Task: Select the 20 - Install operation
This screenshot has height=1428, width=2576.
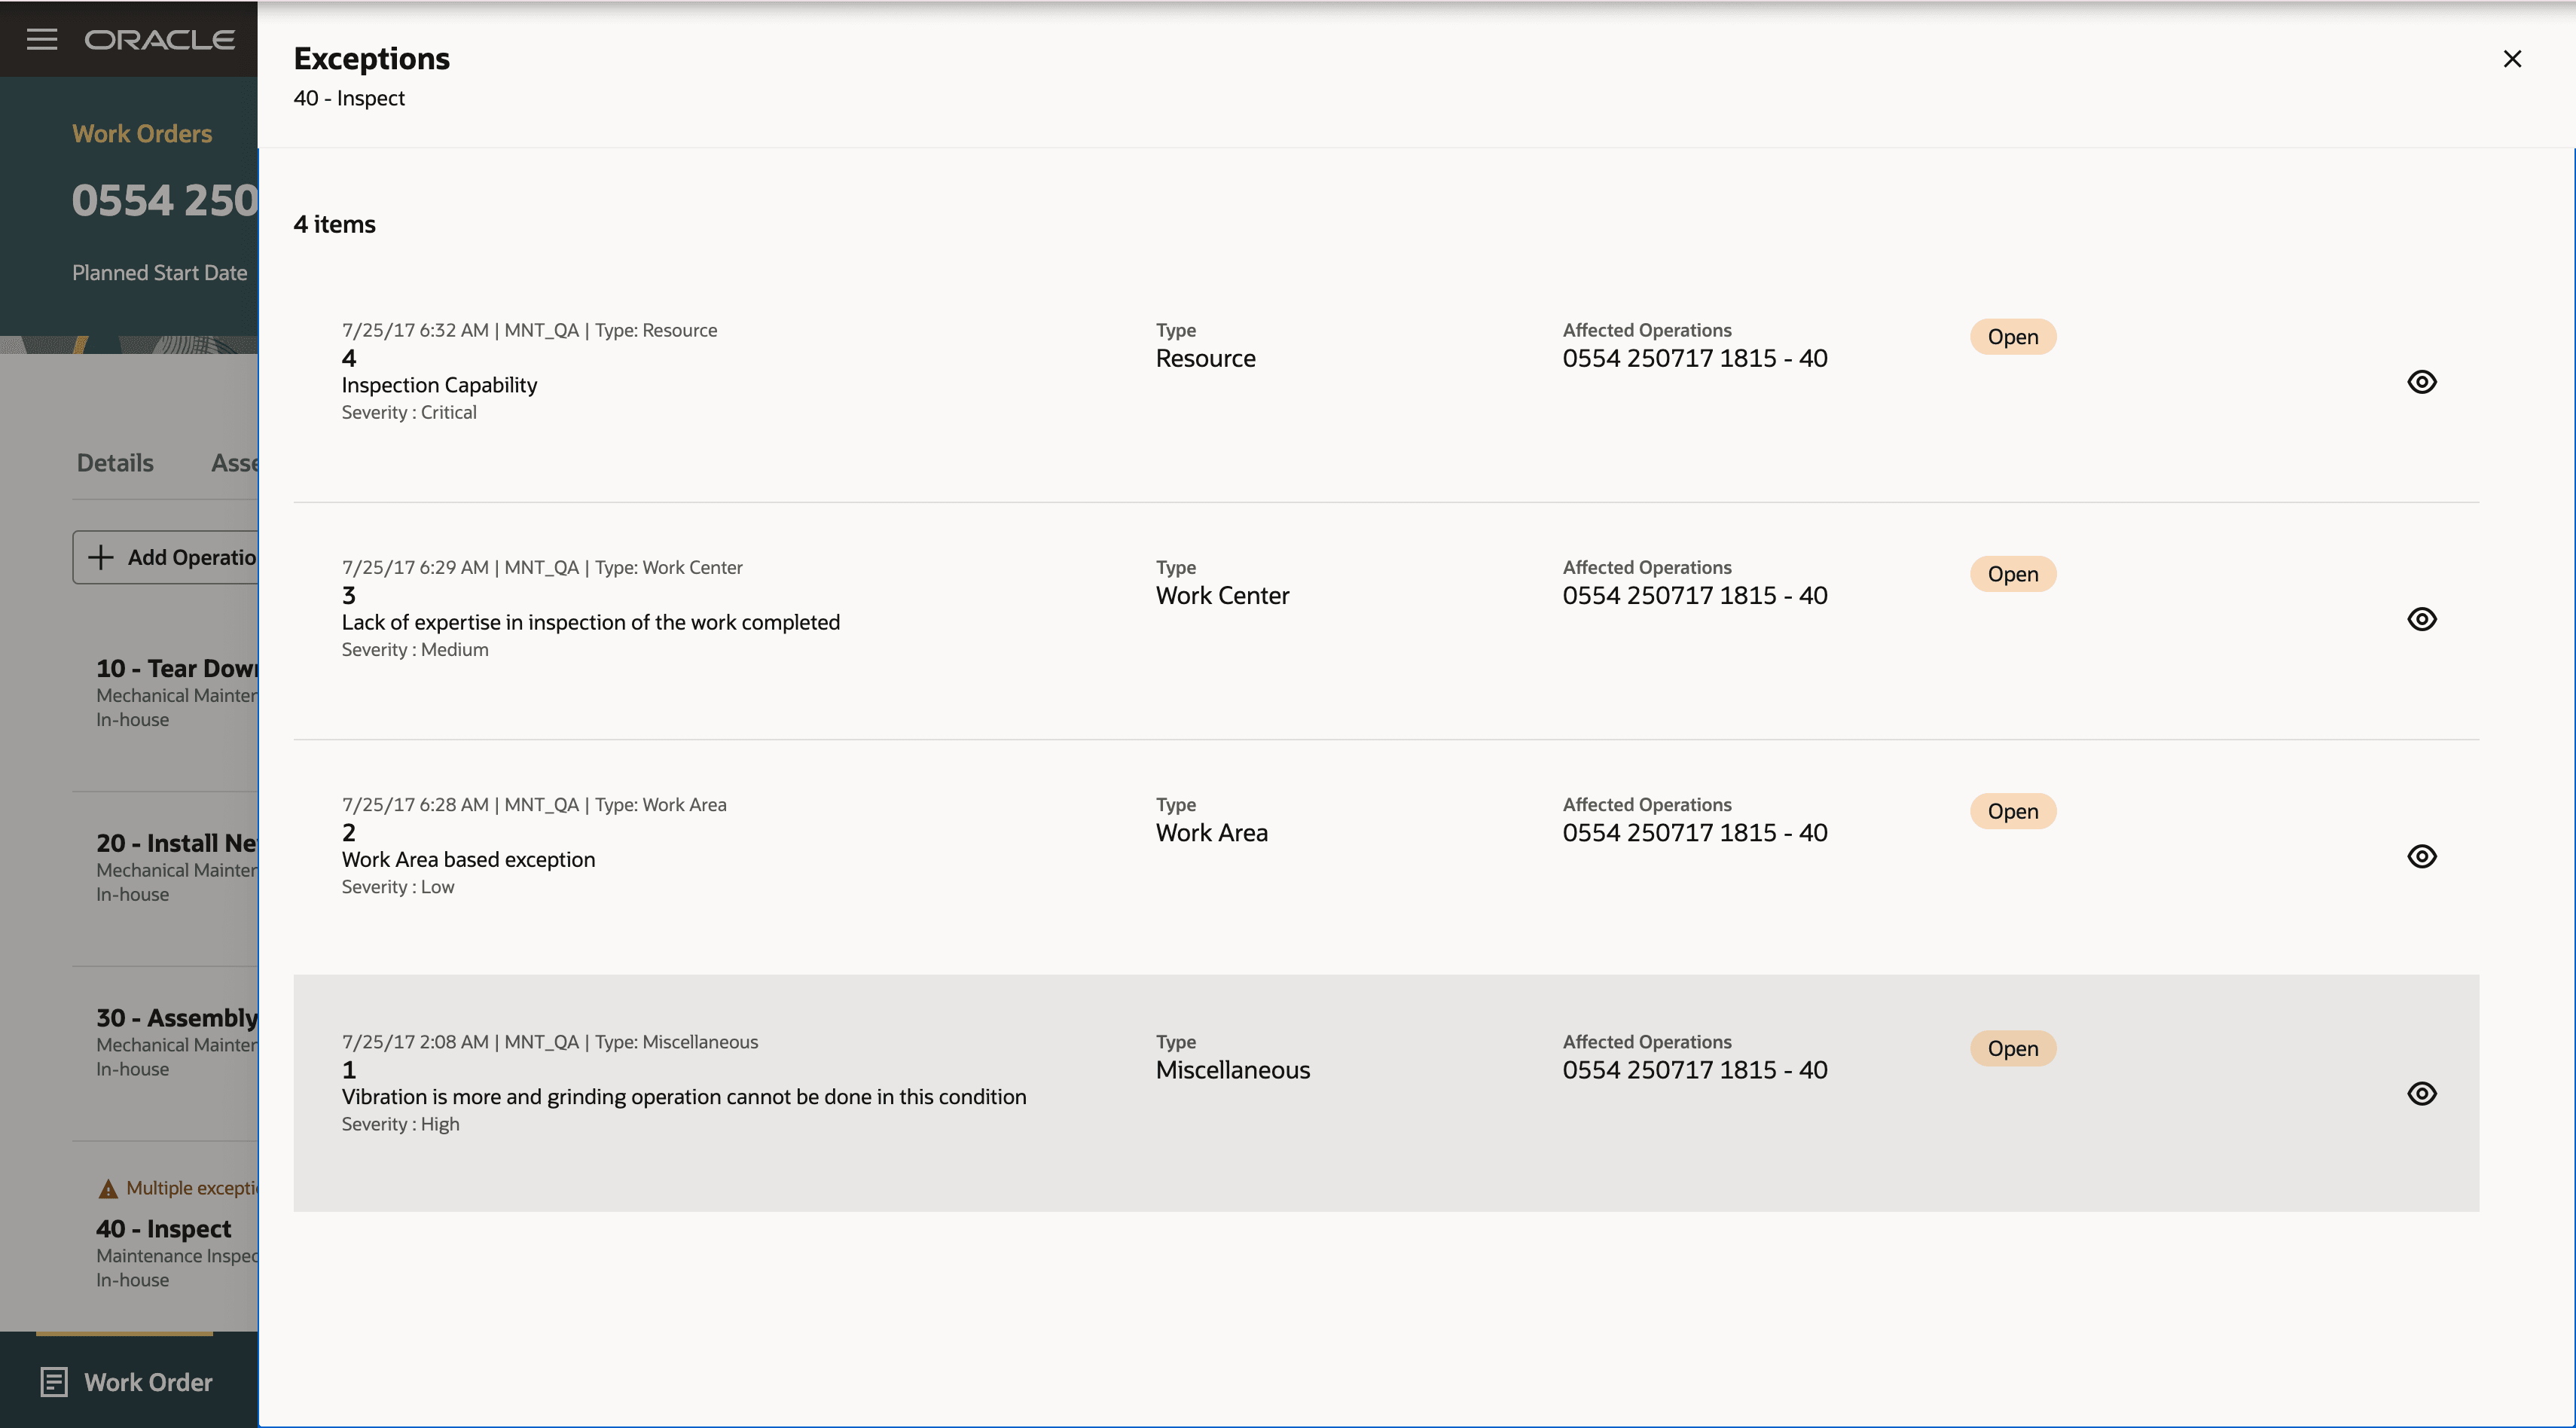Action: [x=176, y=844]
